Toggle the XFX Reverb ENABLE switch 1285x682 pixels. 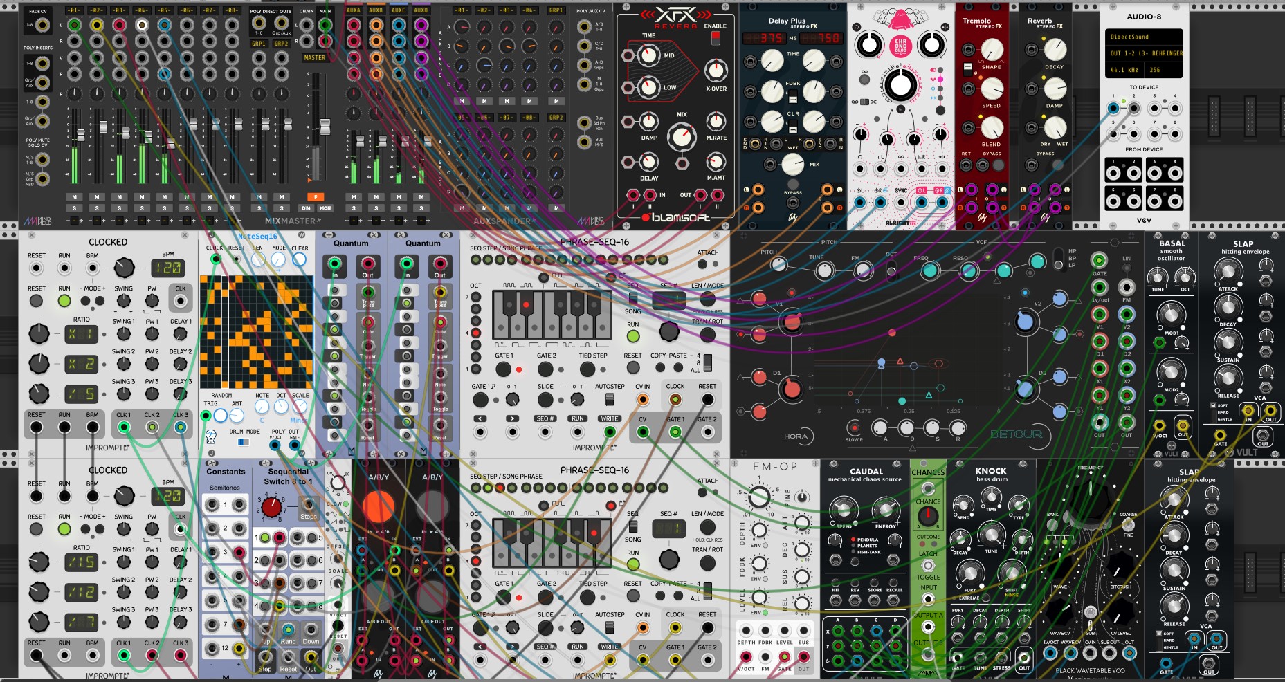coord(716,39)
